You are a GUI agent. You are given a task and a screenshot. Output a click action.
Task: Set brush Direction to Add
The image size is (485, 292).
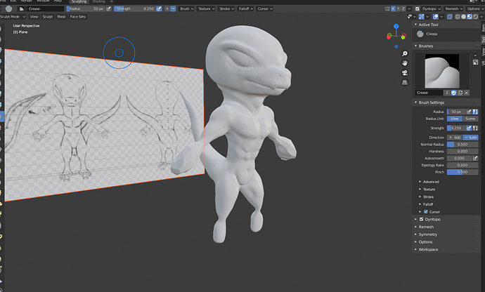[x=455, y=138]
